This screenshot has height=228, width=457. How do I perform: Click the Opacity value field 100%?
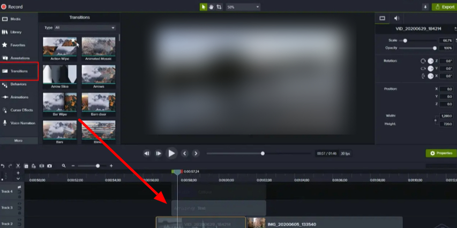(x=446, y=48)
